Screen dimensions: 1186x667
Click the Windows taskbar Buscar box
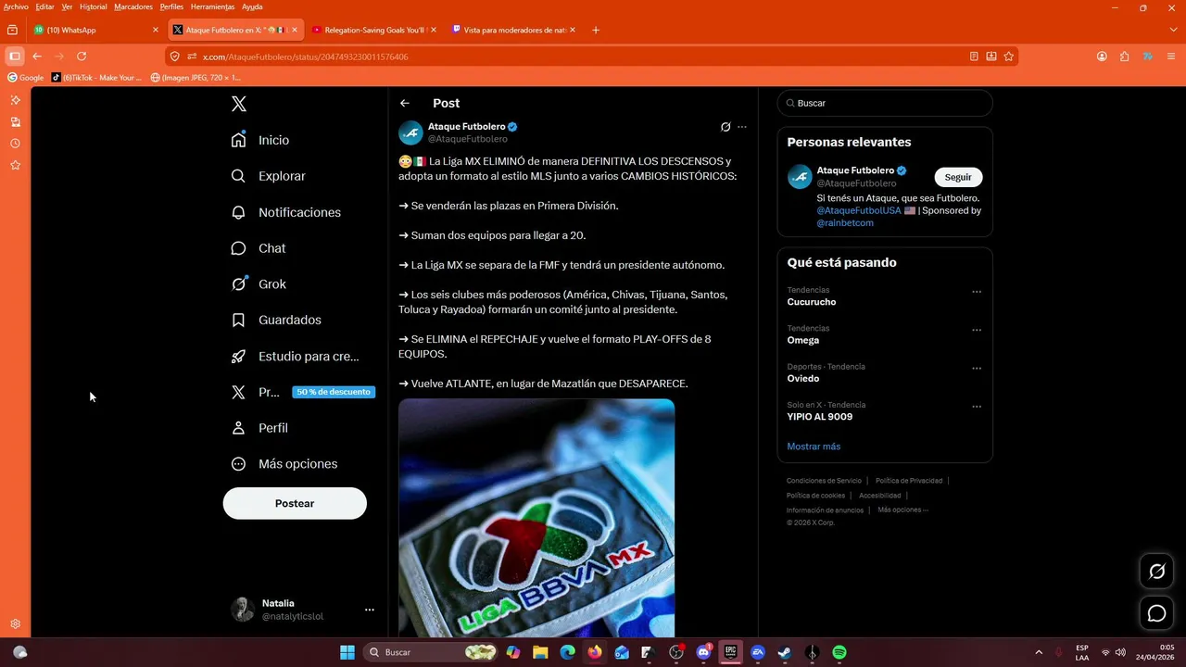(x=431, y=652)
